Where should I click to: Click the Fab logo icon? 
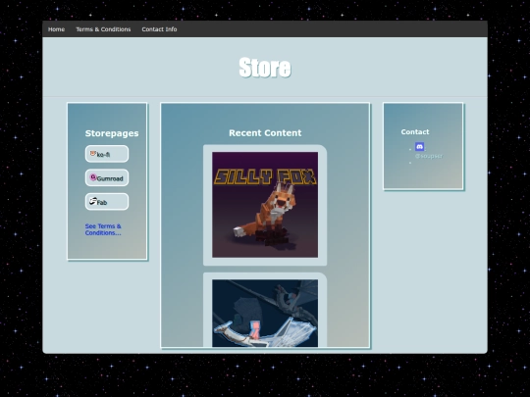93,201
